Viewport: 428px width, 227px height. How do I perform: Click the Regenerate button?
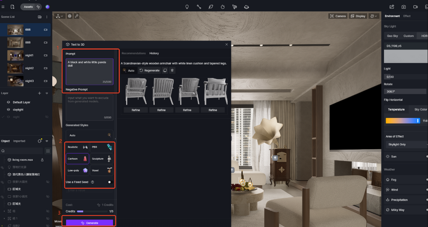(149, 70)
